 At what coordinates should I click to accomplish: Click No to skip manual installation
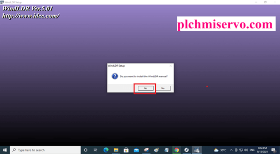(163, 88)
